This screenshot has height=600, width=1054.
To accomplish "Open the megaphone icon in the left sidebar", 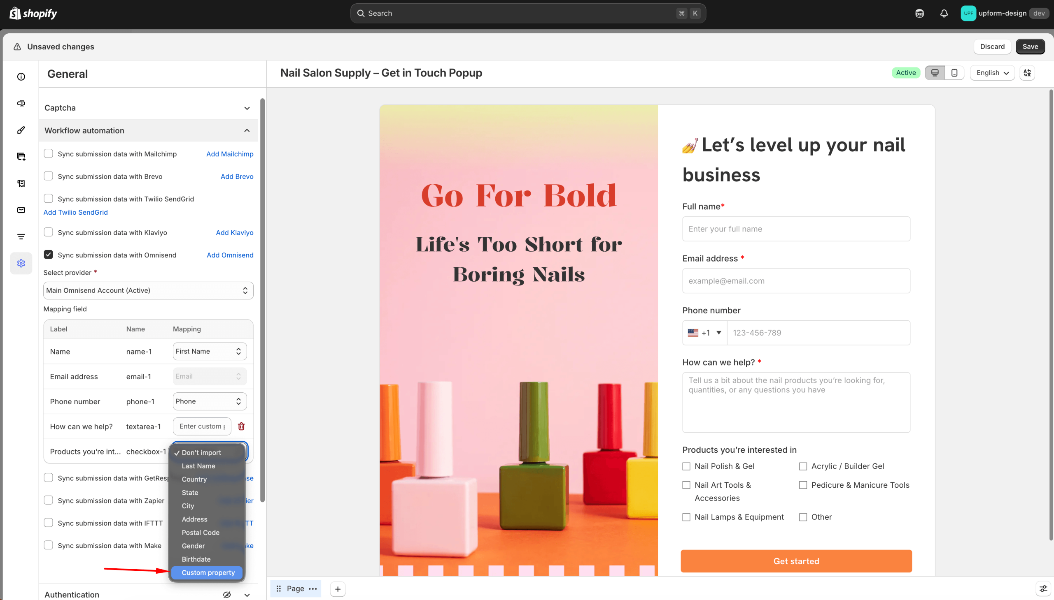I will tap(21, 104).
